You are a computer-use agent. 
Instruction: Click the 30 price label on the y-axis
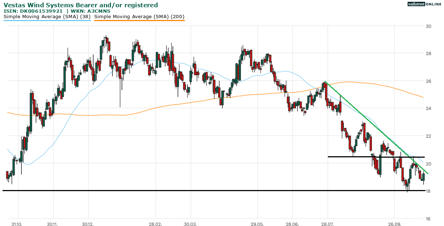(428, 26)
